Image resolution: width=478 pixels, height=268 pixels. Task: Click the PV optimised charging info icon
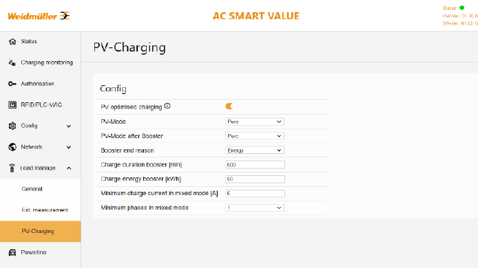[167, 106]
